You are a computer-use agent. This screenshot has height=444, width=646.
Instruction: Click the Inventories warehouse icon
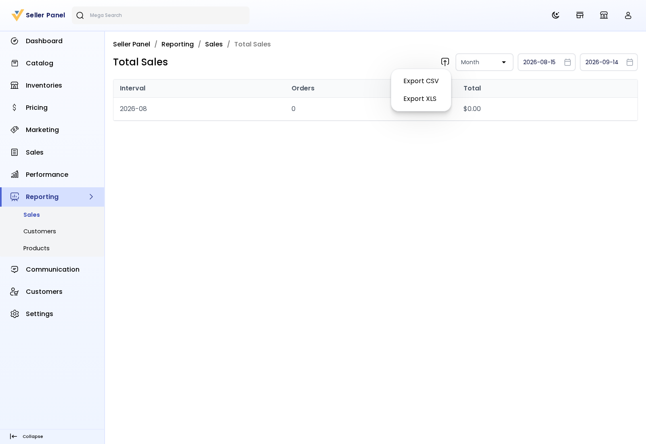(x=15, y=86)
